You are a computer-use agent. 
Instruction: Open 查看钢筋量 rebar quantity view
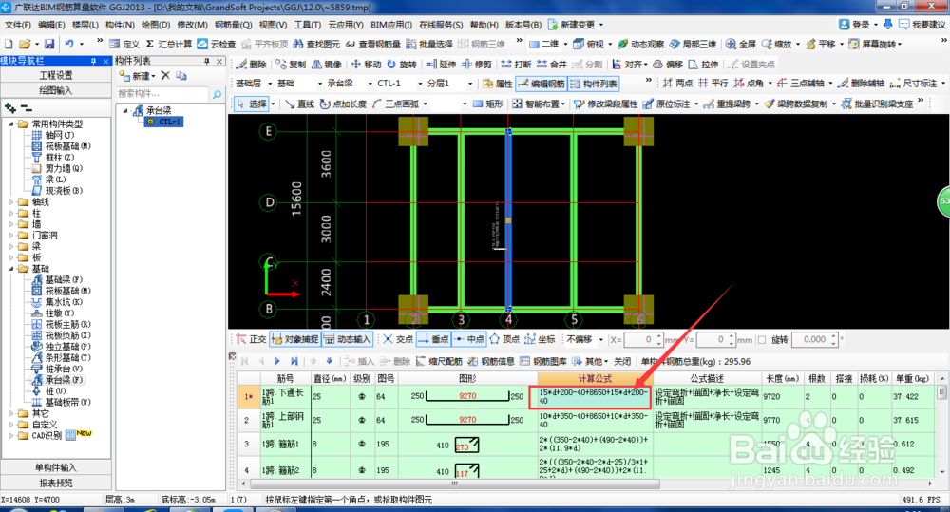(373, 45)
